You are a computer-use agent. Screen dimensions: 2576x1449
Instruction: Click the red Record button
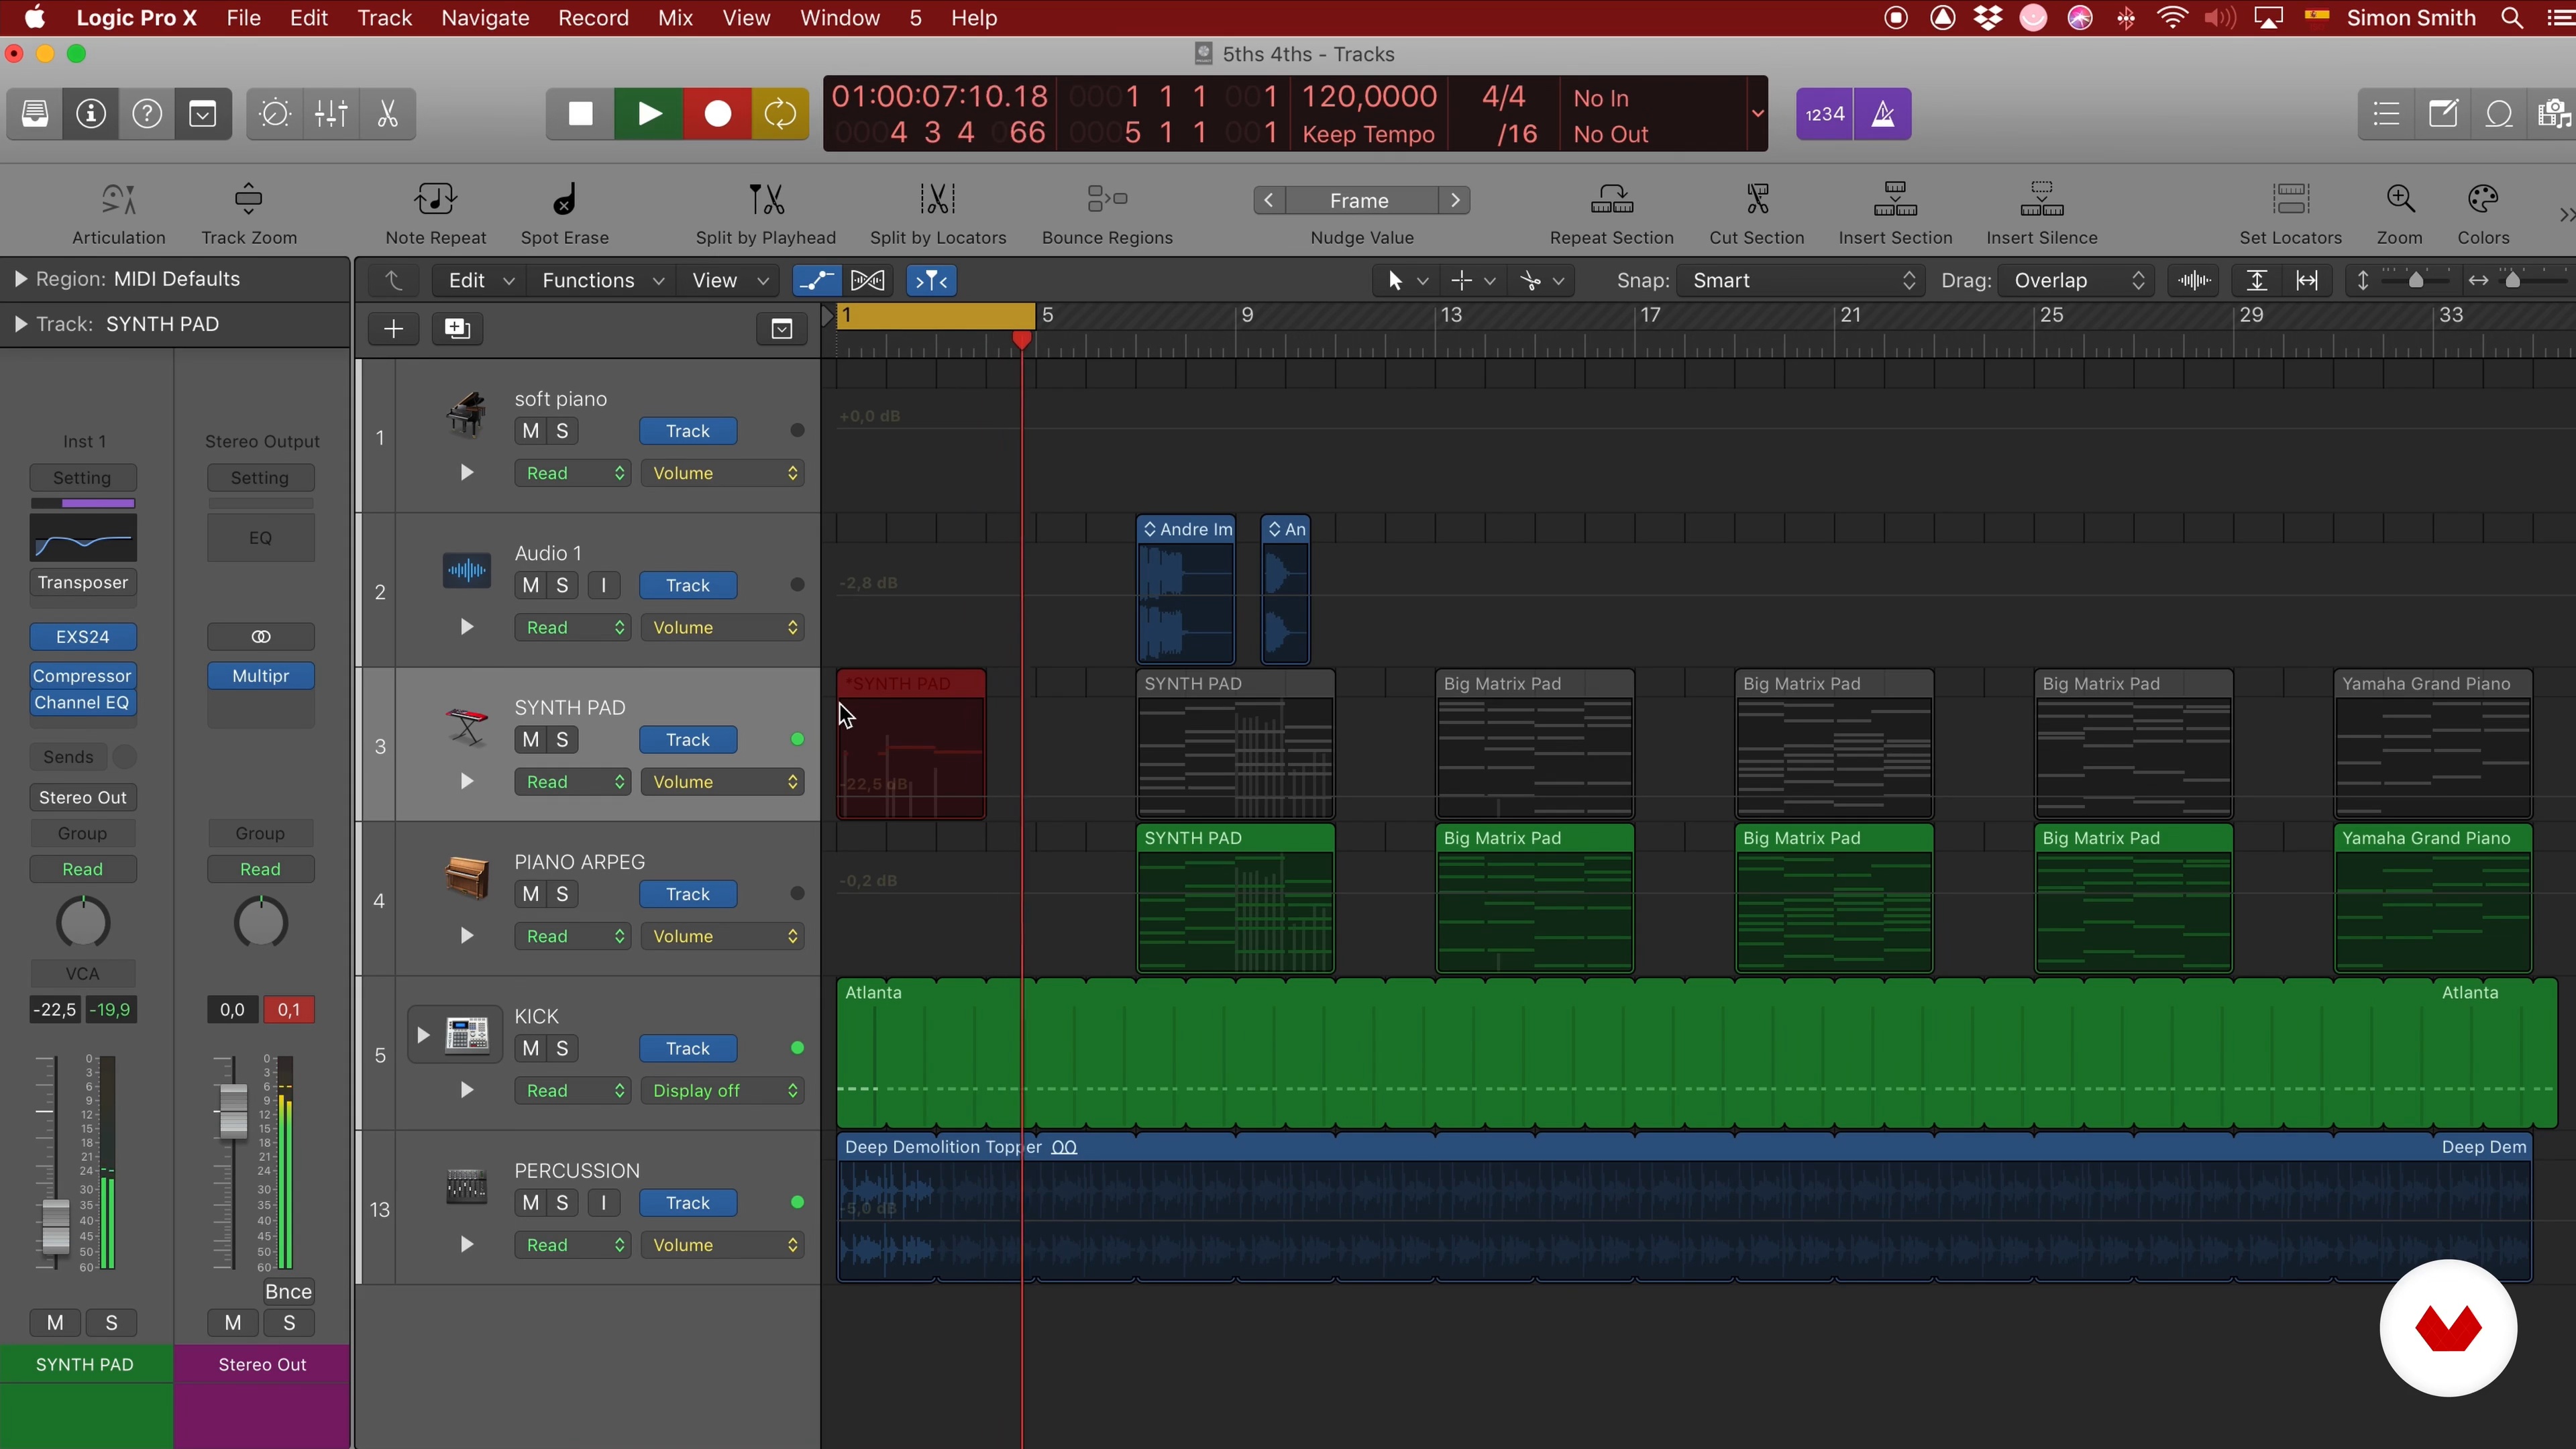(x=717, y=114)
